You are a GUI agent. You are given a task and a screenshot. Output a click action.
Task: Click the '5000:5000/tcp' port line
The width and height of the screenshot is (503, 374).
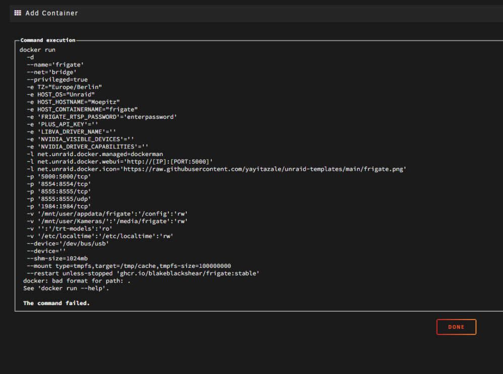59,176
